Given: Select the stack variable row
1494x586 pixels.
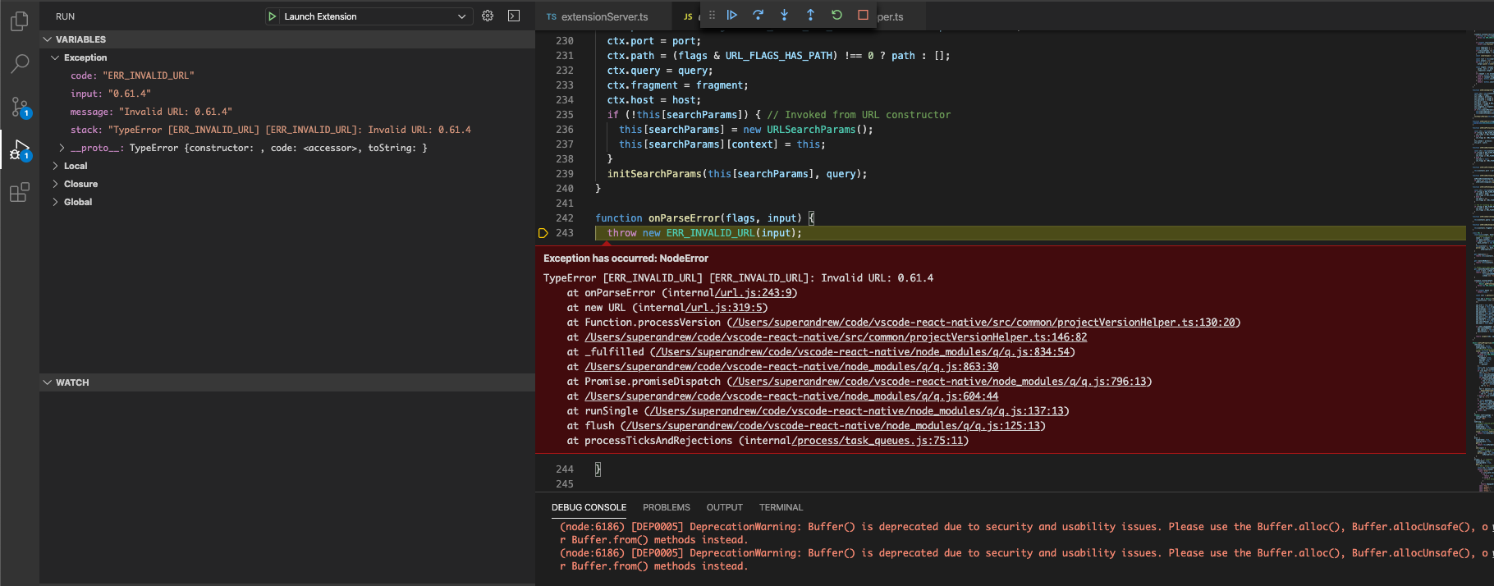Looking at the screenshot, I should coord(287,130).
